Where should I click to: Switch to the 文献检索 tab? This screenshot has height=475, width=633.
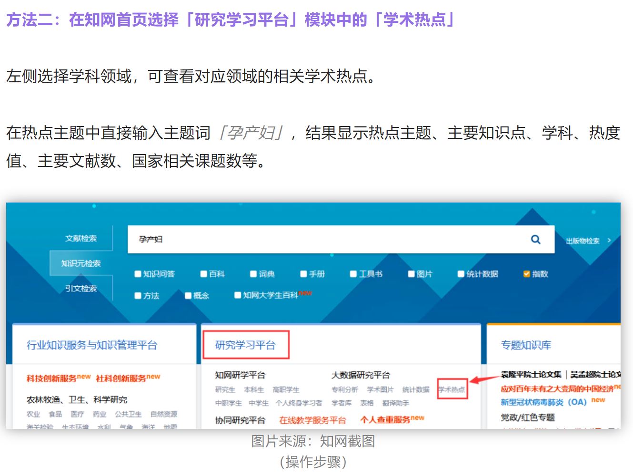(81, 238)
